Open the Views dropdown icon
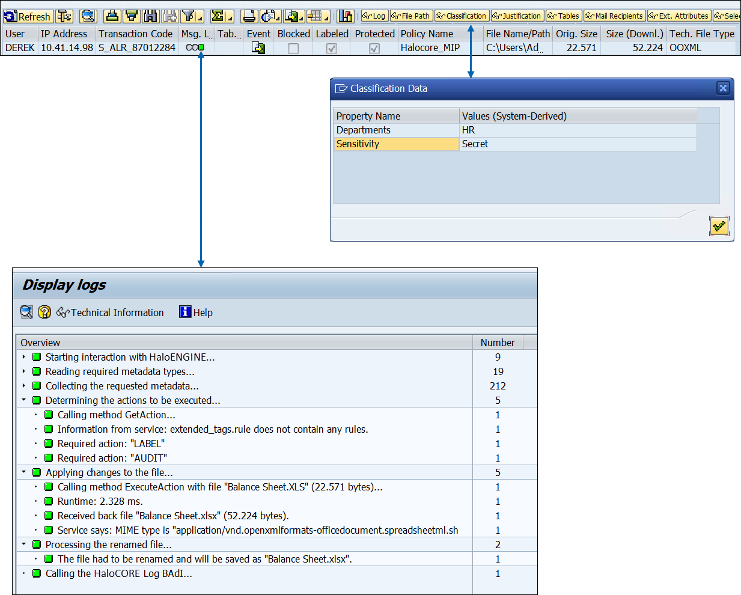The height and width of the screenshot is (595, 741). point(270,16)
